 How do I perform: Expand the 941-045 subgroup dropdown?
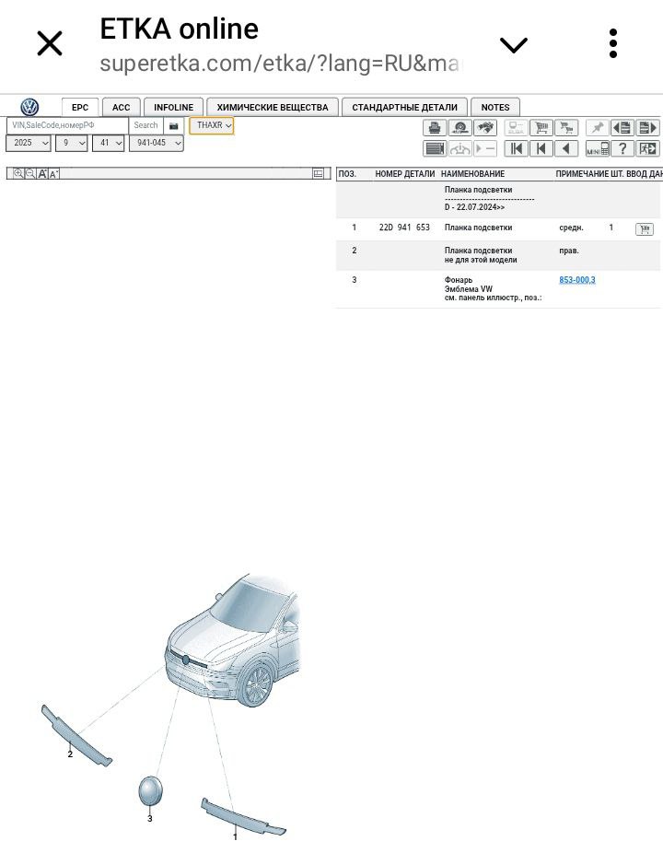pyautogui.click(x=157, y=143)
